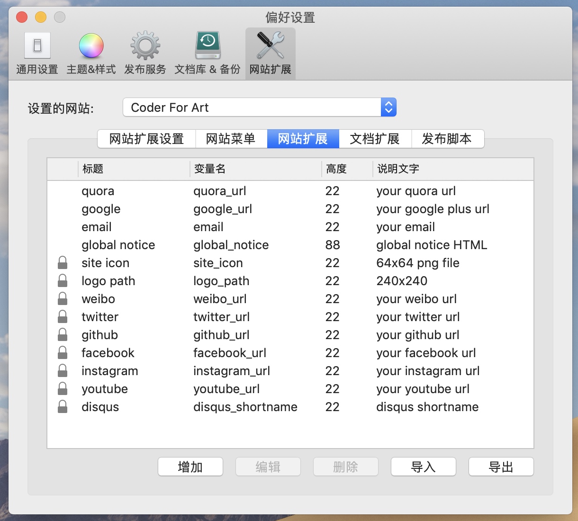Image resolution: width=578 pixels, height=521 pixels.
Task: Open the 文档扩展 tab
Action: click(x=375, y=139)
